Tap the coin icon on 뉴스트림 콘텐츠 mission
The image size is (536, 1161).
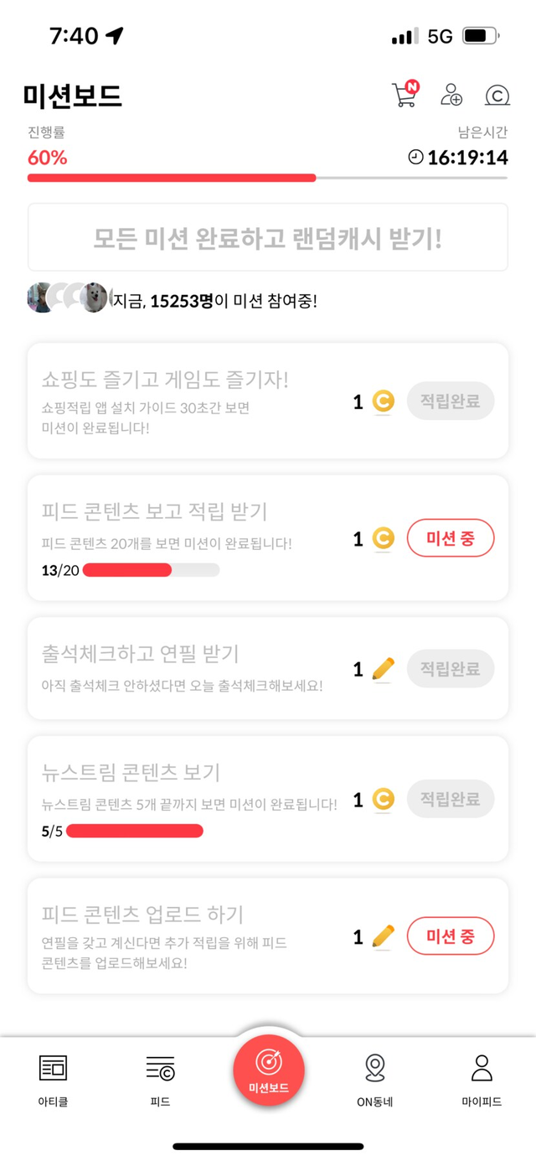point(384,800)
